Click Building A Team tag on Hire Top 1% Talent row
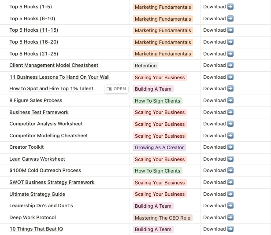 153,89
